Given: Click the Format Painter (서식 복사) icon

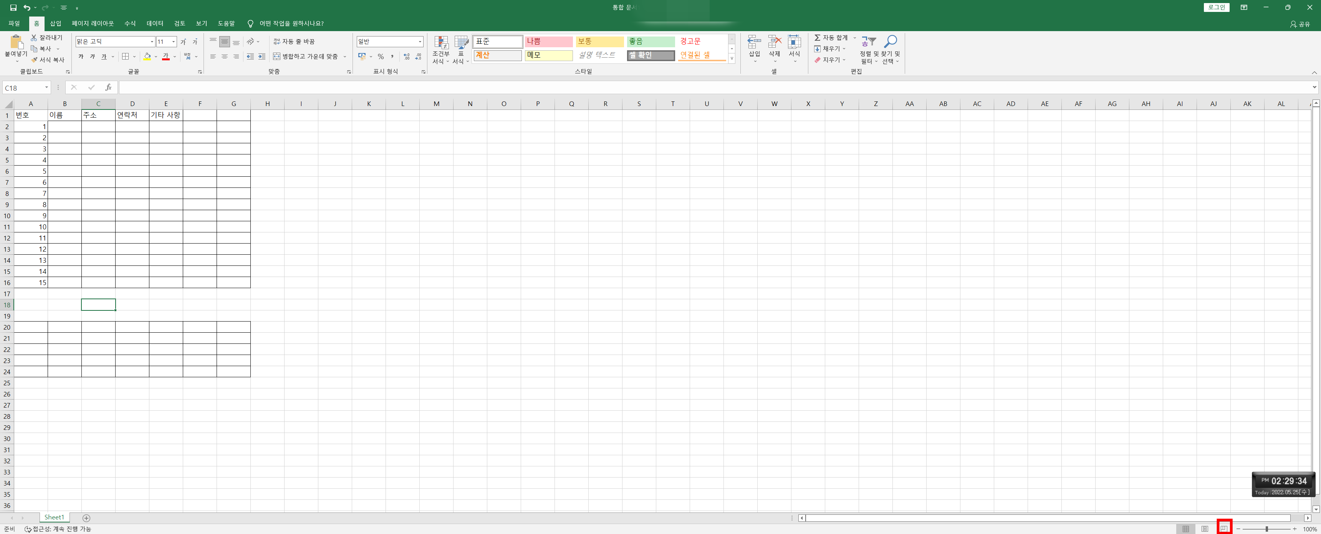Looking at the screenshot, I should [x=34, y=60].
